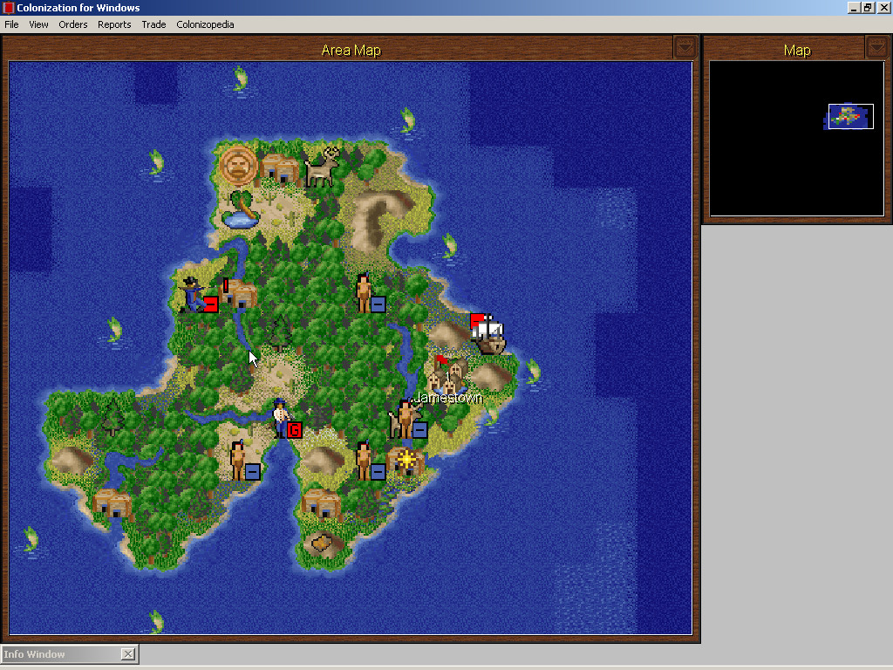
Task: Open the Reports menu
Action: tap(114, 24)
